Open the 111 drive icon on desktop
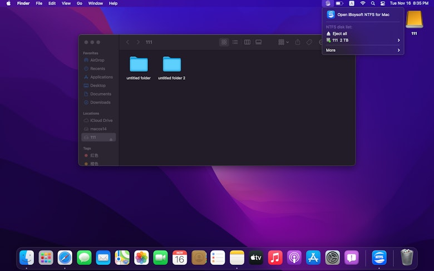Viewport: 434px width, 271px height. [x=414, y=19]
